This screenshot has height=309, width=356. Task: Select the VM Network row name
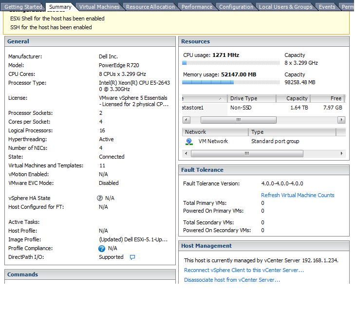213,141
